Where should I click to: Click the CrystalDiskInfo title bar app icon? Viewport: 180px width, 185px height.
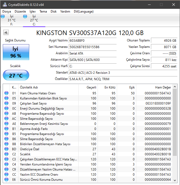(5, 5)
